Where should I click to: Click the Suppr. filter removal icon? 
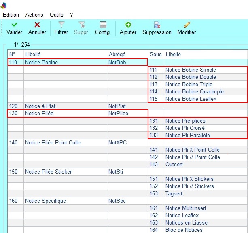(82, 25)
